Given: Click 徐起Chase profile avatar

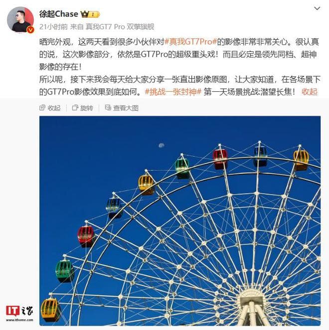Looking at the screenshot, I should coord(20,20).
